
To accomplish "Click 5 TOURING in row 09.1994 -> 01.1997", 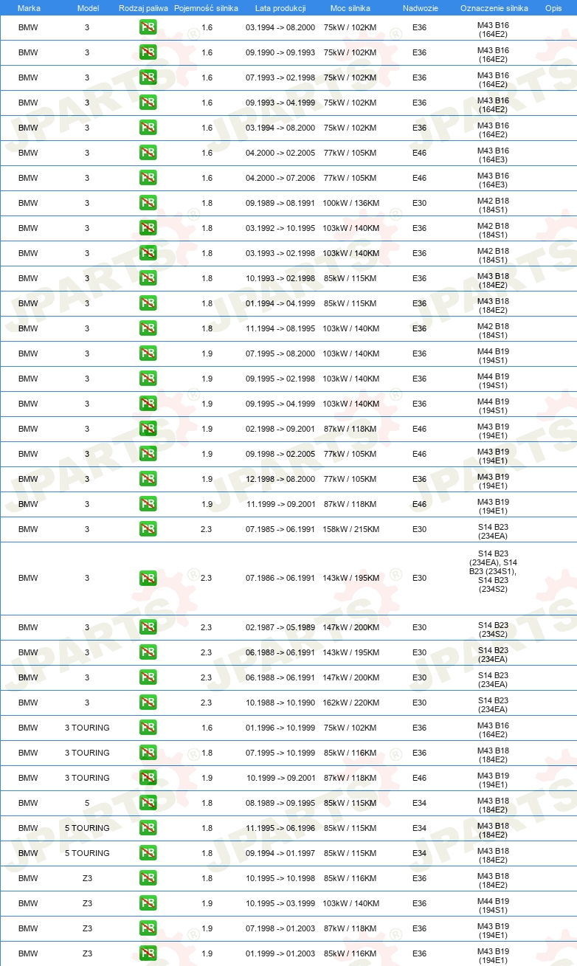I will click(87, 853).
